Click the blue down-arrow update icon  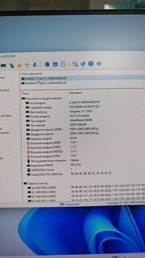tap(83, 64)
